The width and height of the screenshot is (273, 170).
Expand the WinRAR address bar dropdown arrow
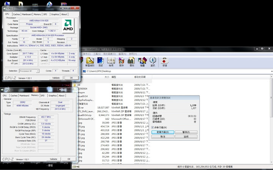(271, 71)
